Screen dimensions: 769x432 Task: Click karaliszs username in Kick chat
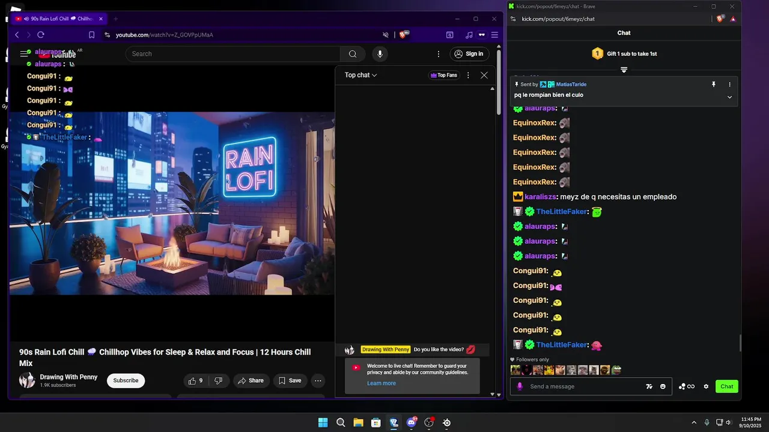pyautogui.click(x=541, y=197)
